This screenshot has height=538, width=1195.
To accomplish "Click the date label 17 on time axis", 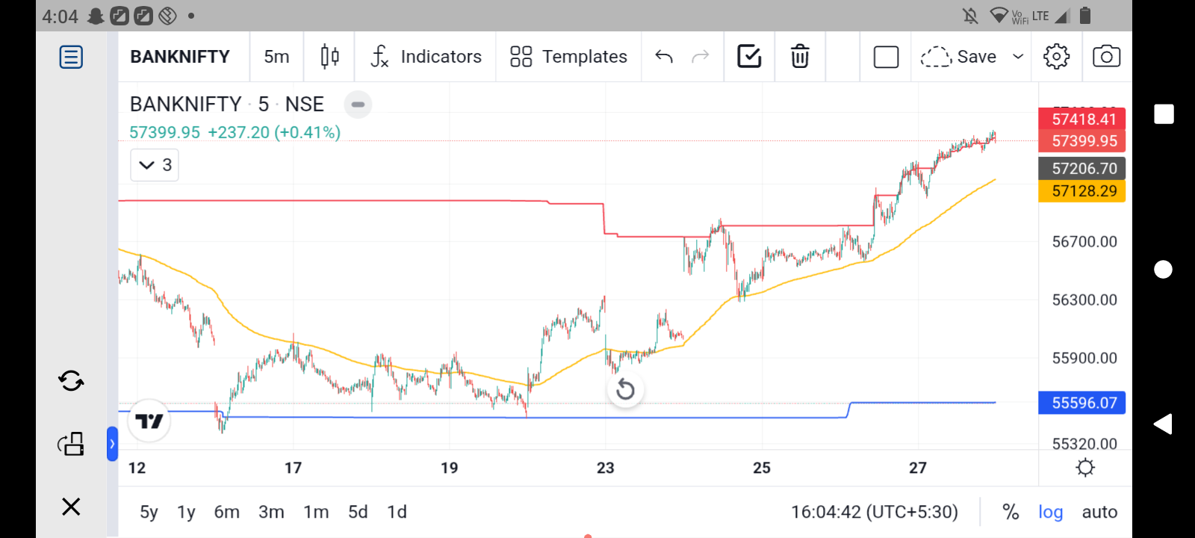I will pos(293,468).
